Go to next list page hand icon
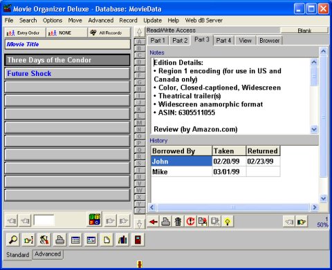This screenshot has width=332, height=270. coord(110,221)
